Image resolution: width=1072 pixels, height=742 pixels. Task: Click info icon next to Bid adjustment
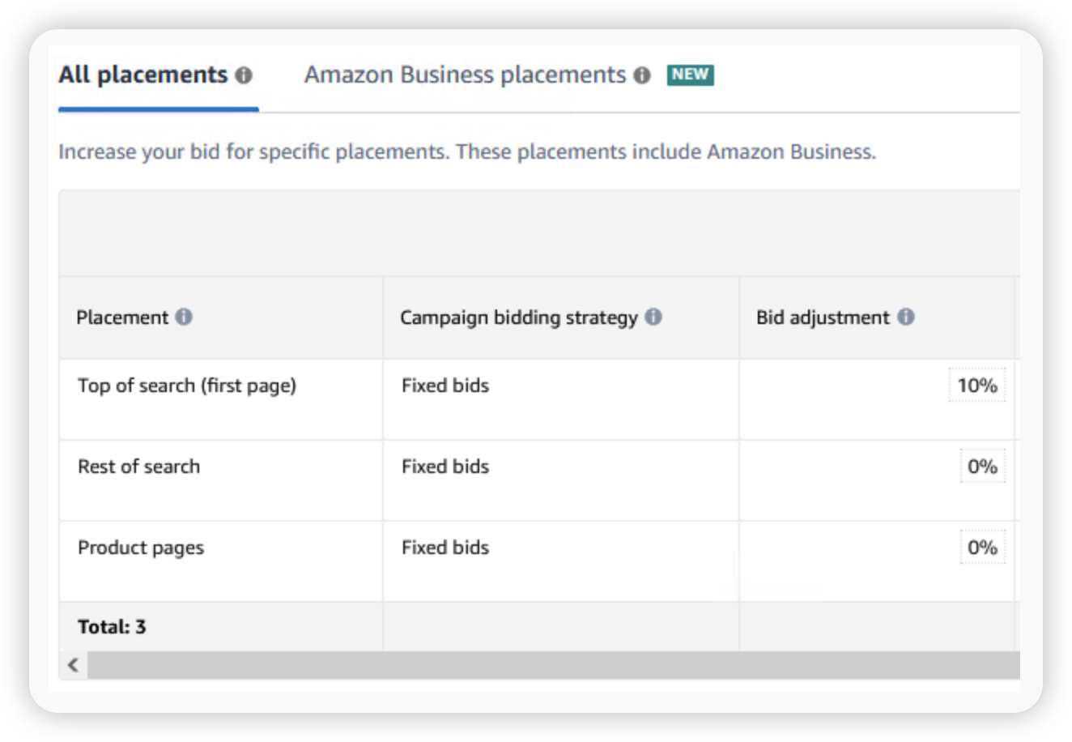coord(906,317)
